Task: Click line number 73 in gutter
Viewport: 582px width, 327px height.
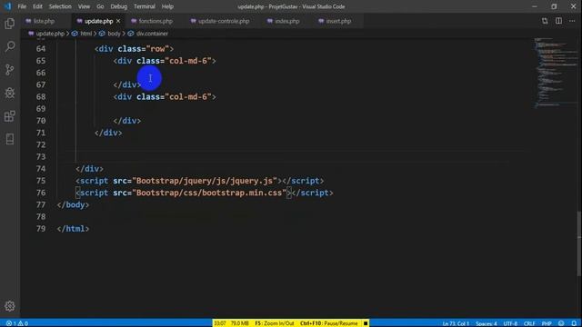Action: click(x=41, y=156)
